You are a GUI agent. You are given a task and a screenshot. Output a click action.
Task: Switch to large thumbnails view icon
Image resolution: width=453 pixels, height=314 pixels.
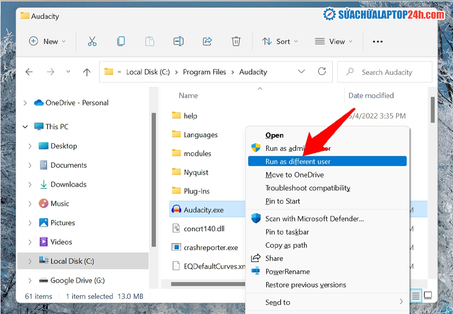coord(428,295)
